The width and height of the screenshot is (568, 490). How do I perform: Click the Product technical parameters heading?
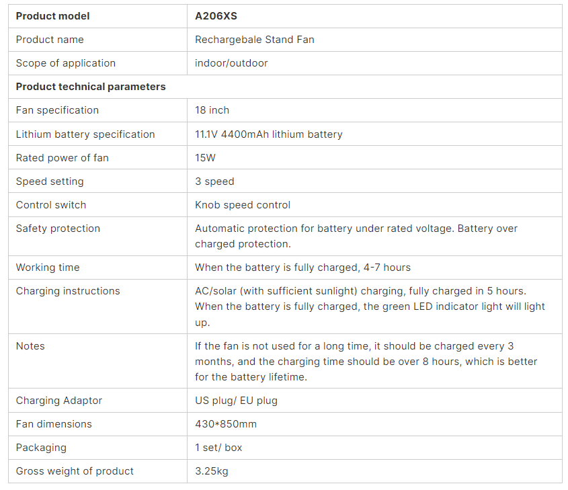coord(91,87)
